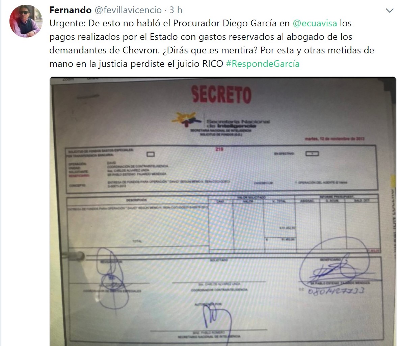Open the tweet options chevron menu
Viewport: 398px width, 346px height.
tap(389, 10)
